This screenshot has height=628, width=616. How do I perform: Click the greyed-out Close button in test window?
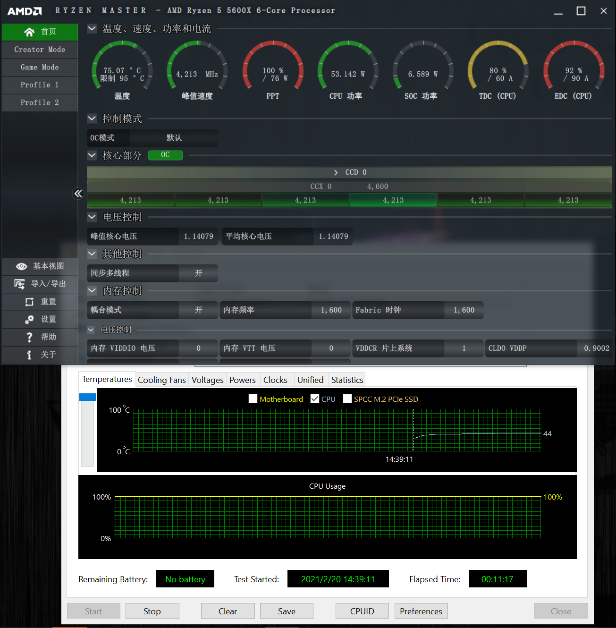pos(561,611)
